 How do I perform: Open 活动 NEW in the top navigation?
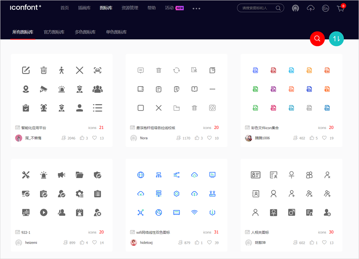click(x=174, y=8)
